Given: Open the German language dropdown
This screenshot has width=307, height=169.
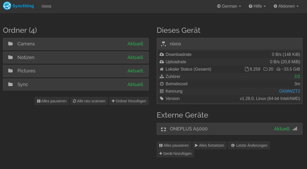Looking at the screenshot, I should coord(229,6).
